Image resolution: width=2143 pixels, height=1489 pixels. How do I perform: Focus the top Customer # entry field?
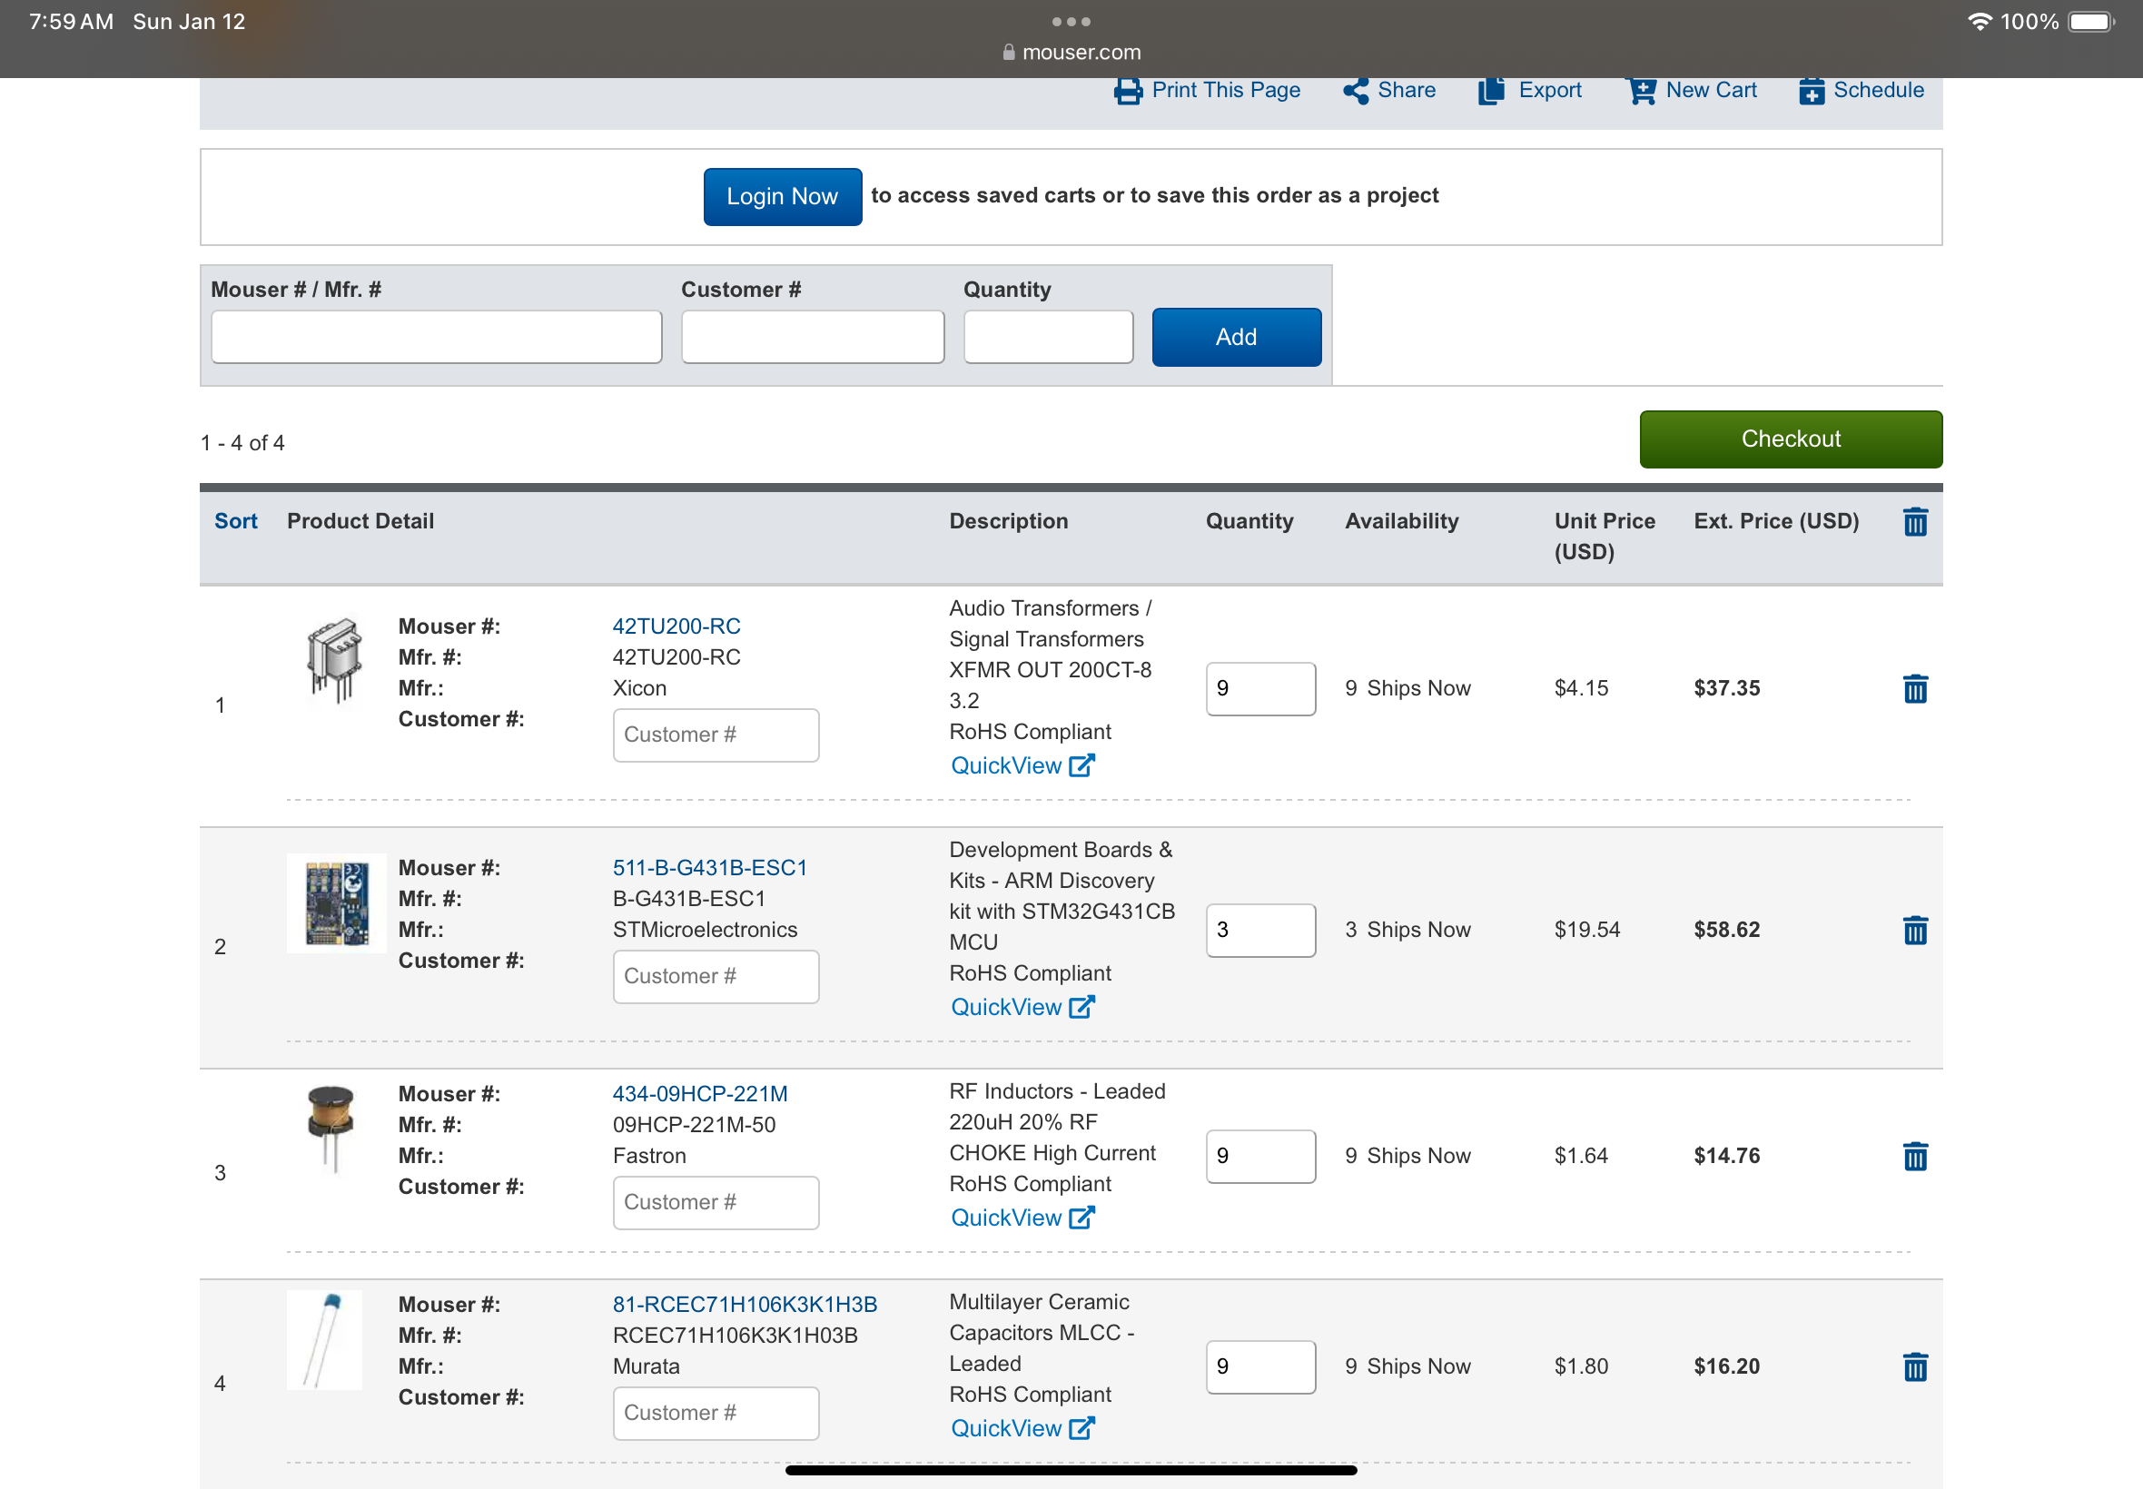click(x=813, y=337)
